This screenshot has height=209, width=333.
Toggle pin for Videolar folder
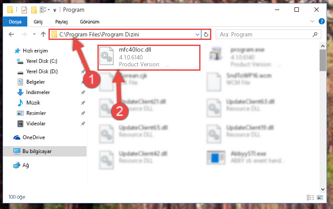[83, 124]
